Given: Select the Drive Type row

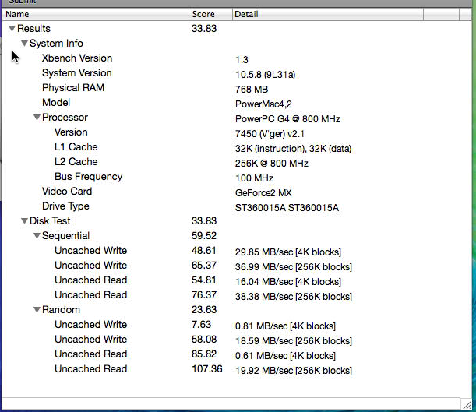Looking at the screenshot, I should click(231, 206).
